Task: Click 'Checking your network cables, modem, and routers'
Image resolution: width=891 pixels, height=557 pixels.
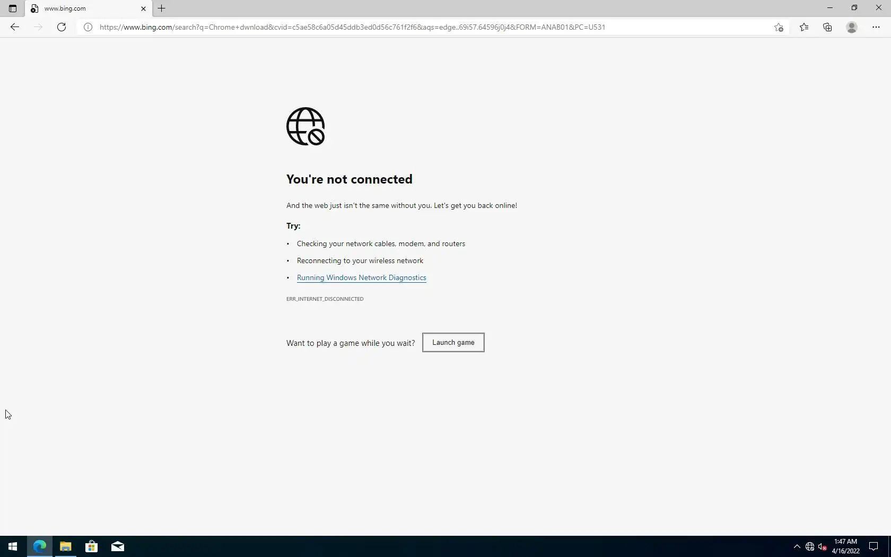Action: click(x=381, y=243)
